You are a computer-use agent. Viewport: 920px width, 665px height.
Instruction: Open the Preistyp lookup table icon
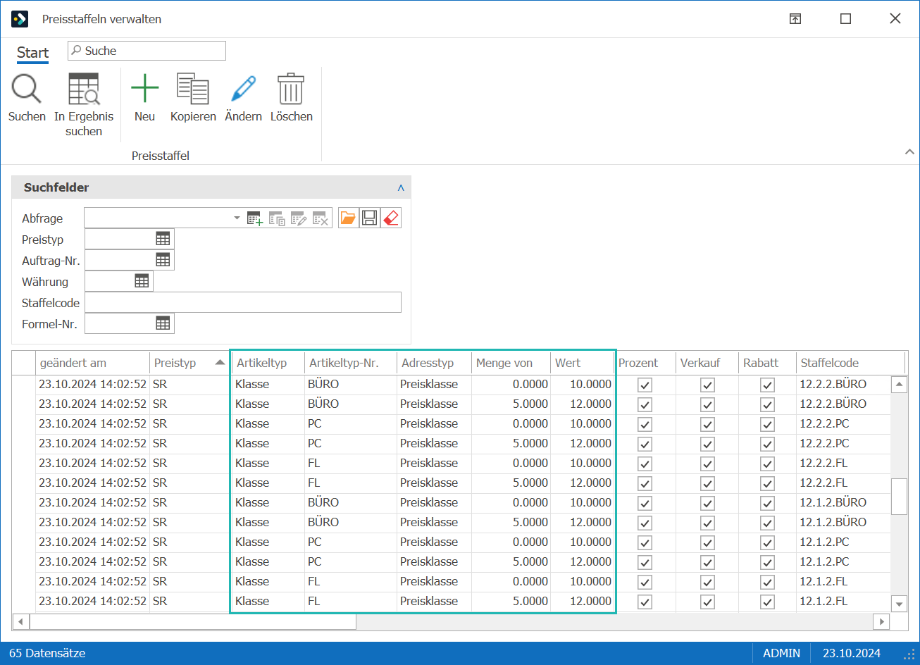click(x=163, y=239)
